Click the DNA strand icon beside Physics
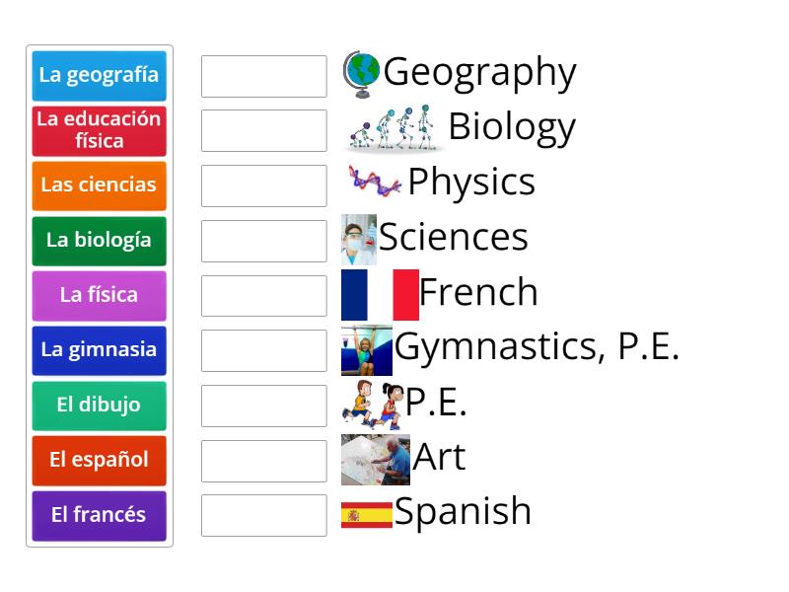This screenshot has height=592, width=789. pos(374,182)
